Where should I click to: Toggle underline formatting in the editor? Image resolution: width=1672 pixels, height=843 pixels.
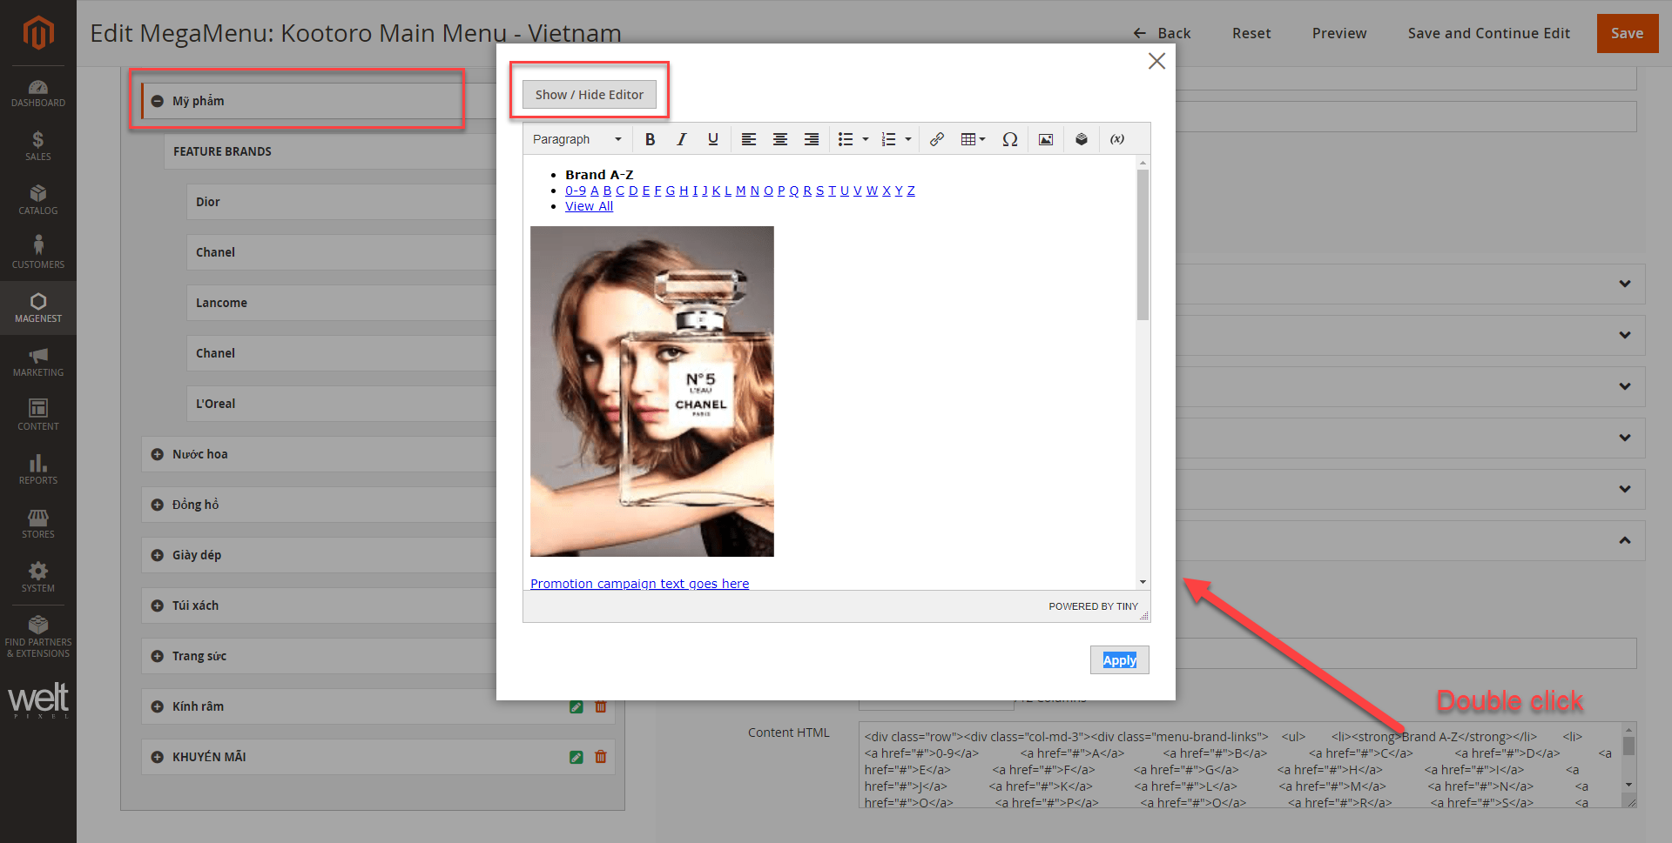[713, 139]
